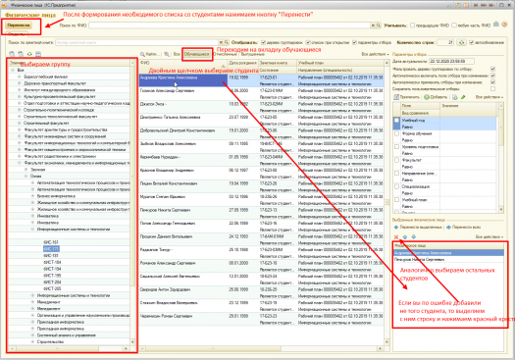Expand the Заочная tree node
Image resolution: width=515 pixels, height=360 pixels.
click(x=26, y=170)
